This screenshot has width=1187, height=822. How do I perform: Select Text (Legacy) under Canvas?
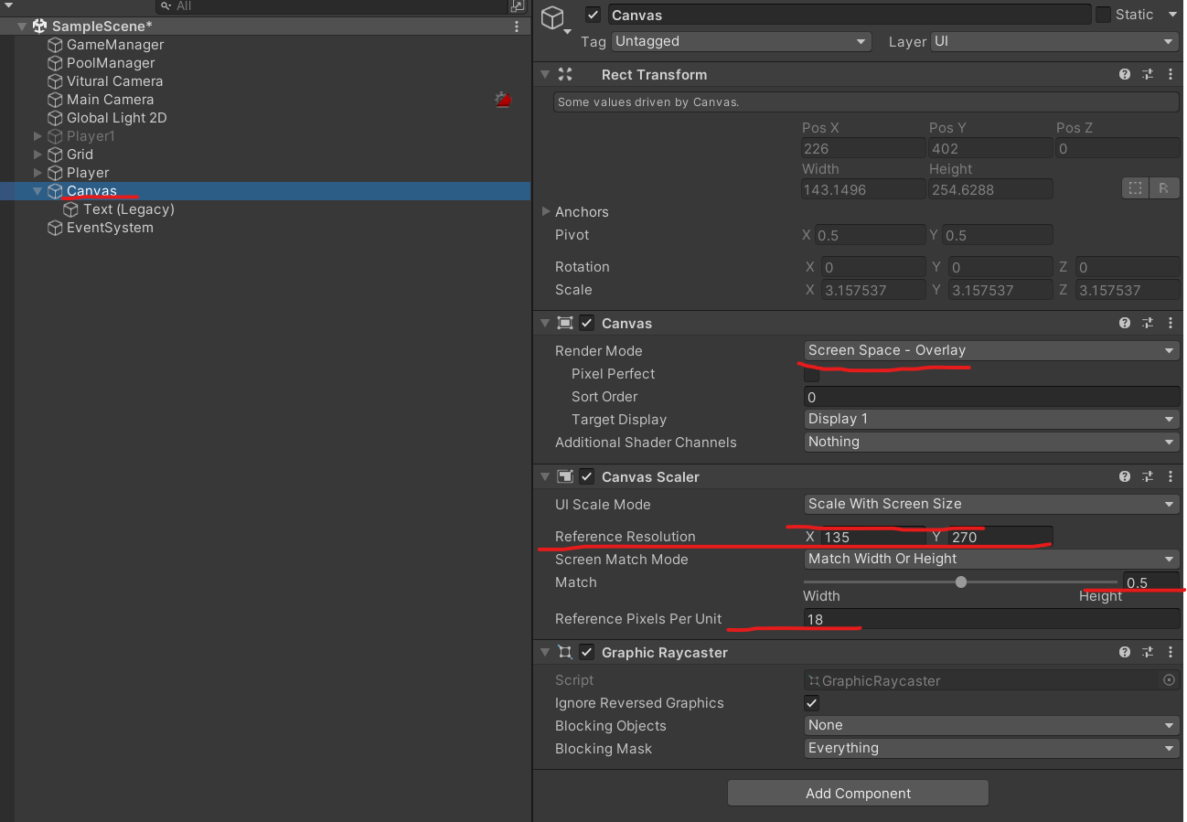click(128, 209)
